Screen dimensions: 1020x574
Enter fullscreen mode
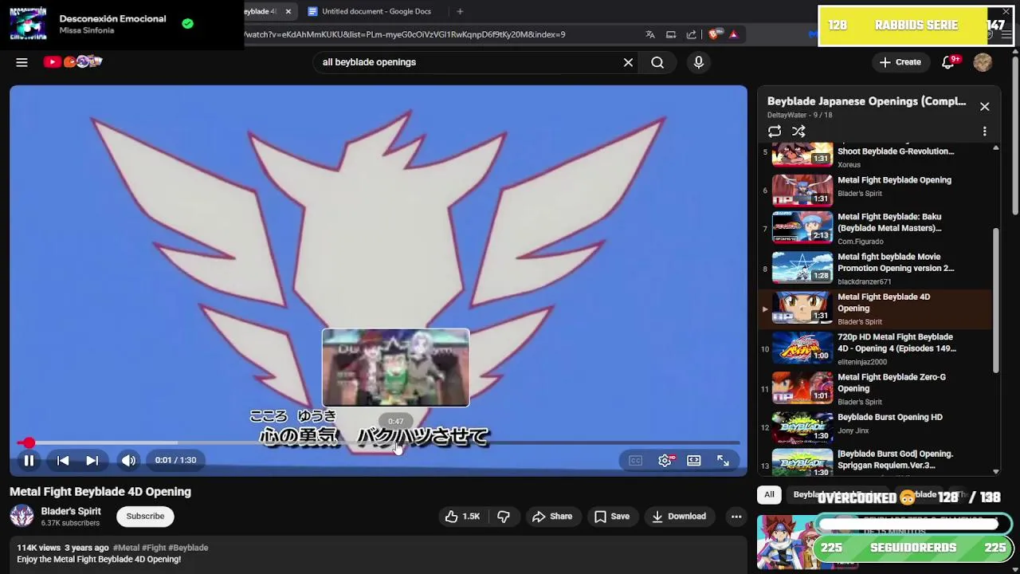723,460
